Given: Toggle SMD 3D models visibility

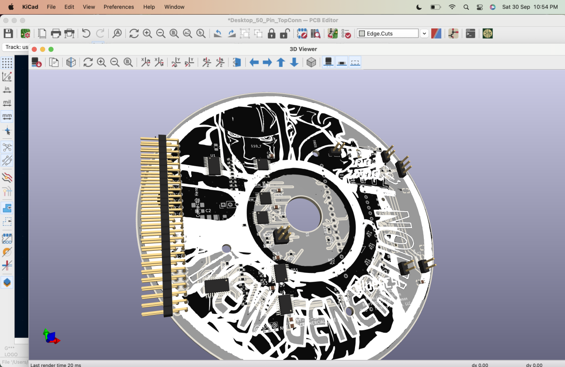Looking at the screenshot, I should pyautogui.click(x=342, y=62).
